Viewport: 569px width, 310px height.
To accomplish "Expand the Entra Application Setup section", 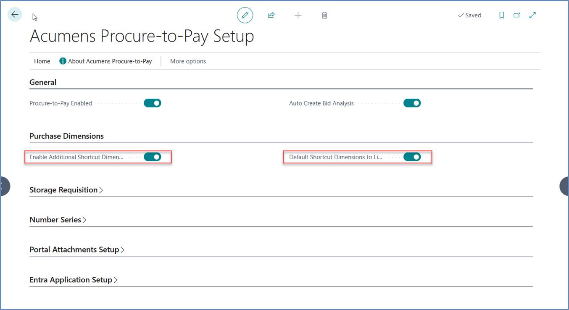I will (x=73, y=280).
